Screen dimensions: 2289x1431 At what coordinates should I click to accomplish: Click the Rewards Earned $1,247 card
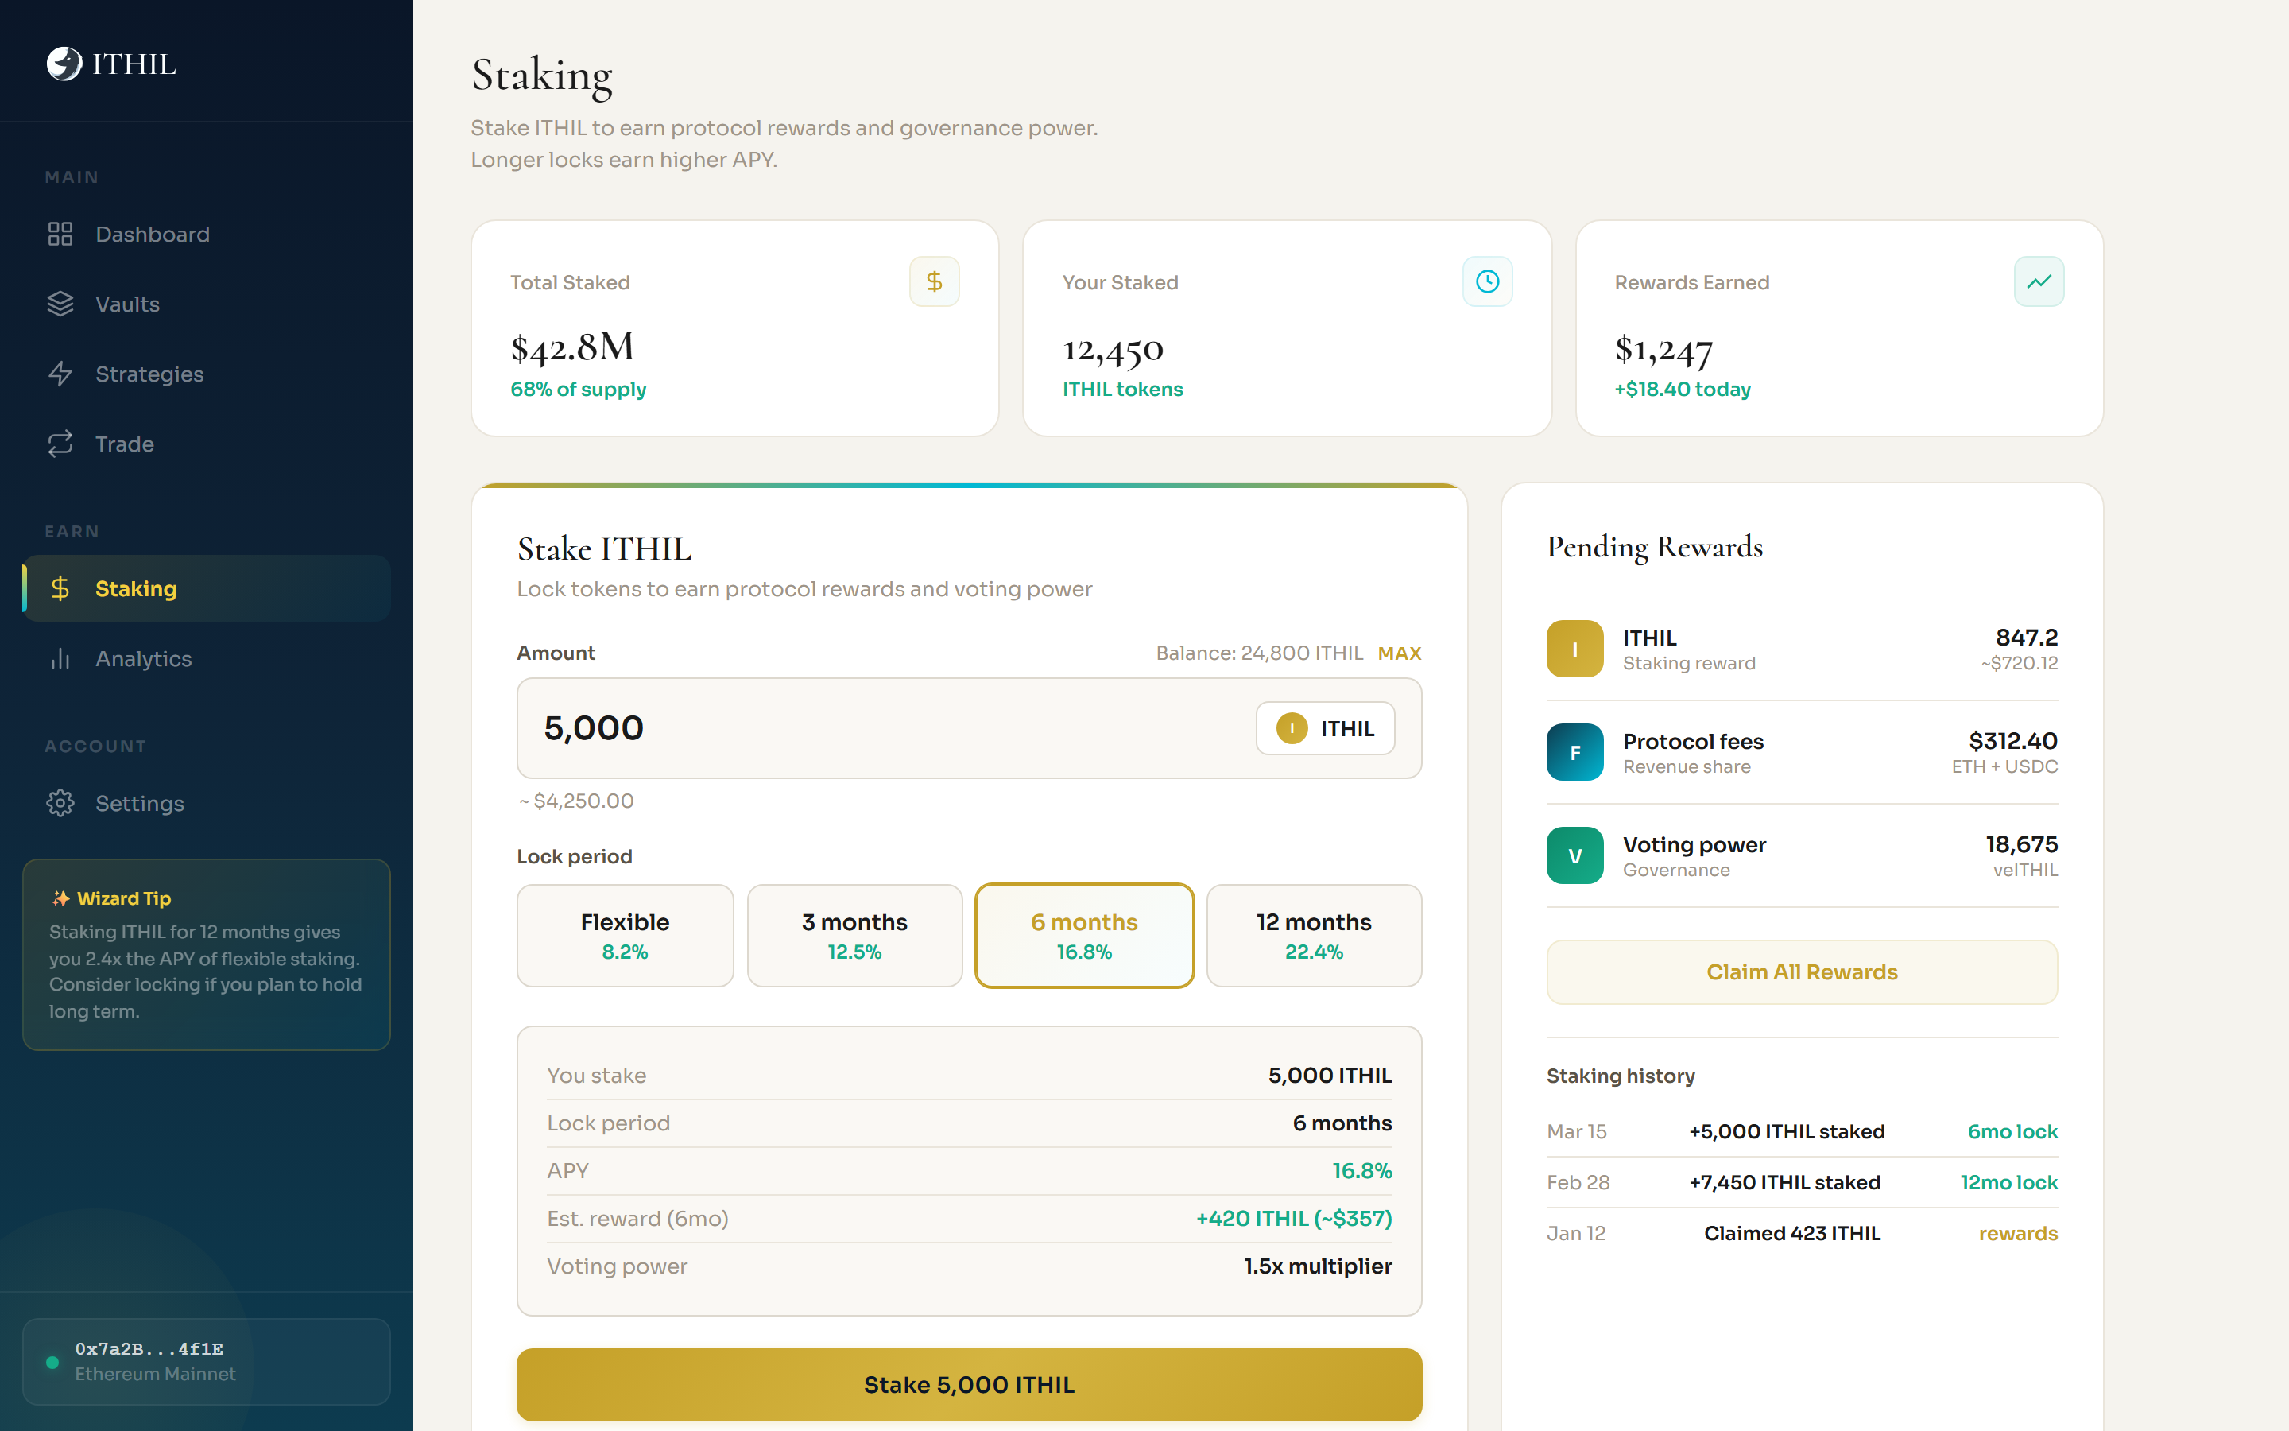point(1840,328)
